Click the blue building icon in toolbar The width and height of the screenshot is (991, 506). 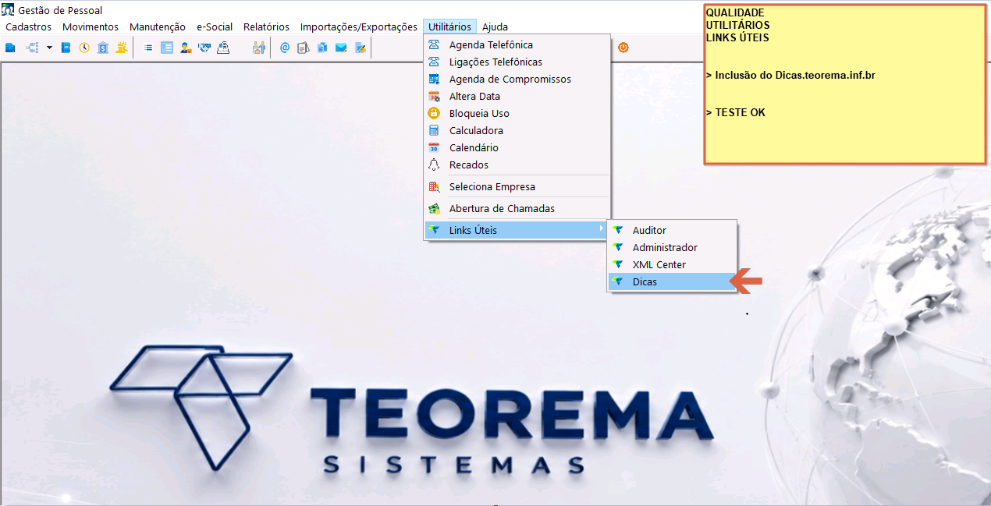[x=10, y=48]
